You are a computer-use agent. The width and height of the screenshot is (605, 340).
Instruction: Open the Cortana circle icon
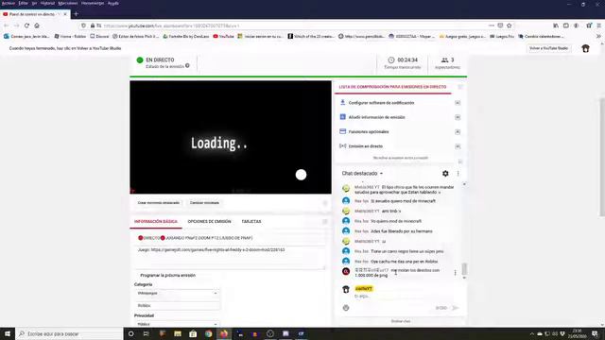(x=130, y=333)
